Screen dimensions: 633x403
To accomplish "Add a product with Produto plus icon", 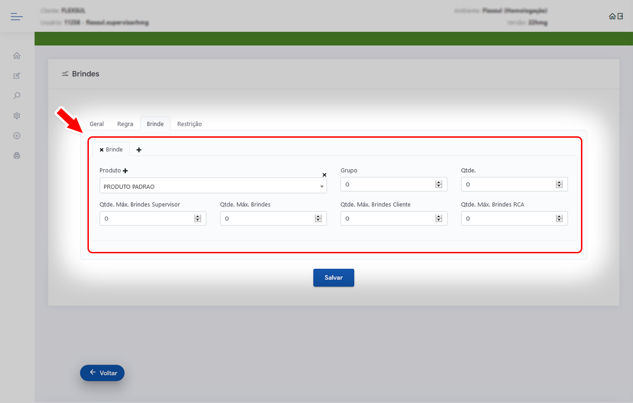I will (125, 171).
